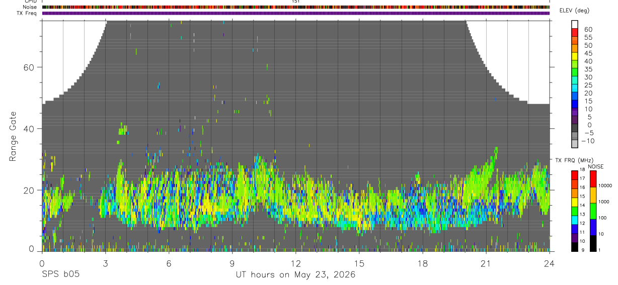Click the x-axis tick label 24
618x285 pixels.
pyautogui.click(x=550, y=263)
